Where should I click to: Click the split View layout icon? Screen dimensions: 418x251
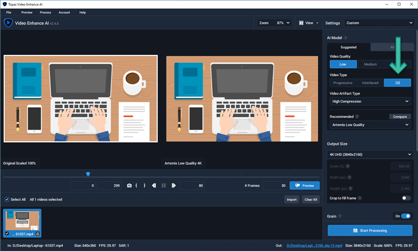[301, 23]
